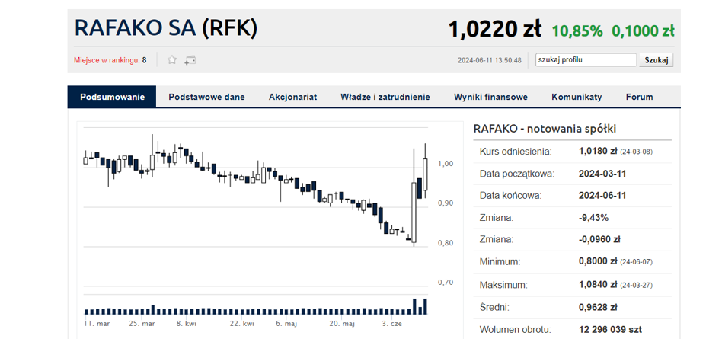Viewport: 722px width, 339px height.
Task: Add RAFAKO to favorites with star icon
Action: tap(172, 60)
